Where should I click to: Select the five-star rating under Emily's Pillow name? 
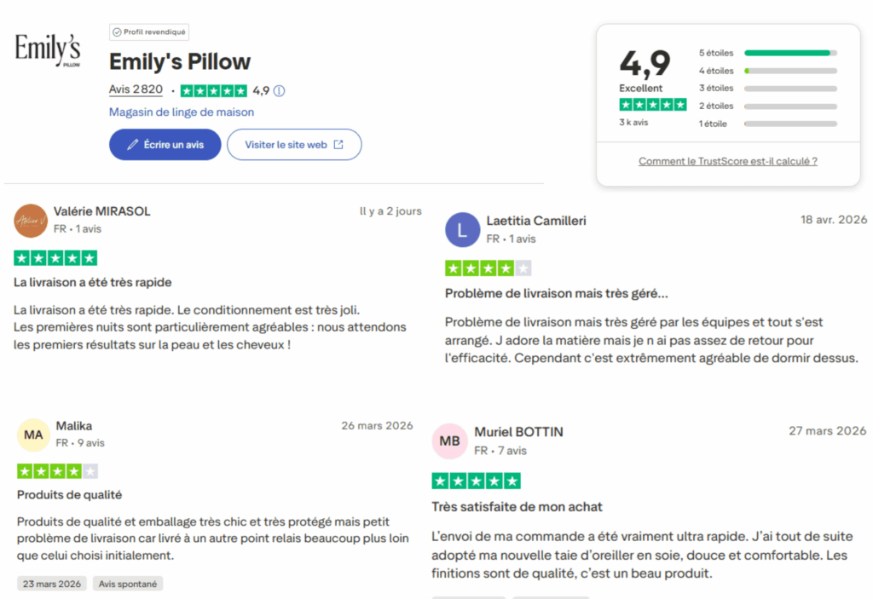[214, 89]
